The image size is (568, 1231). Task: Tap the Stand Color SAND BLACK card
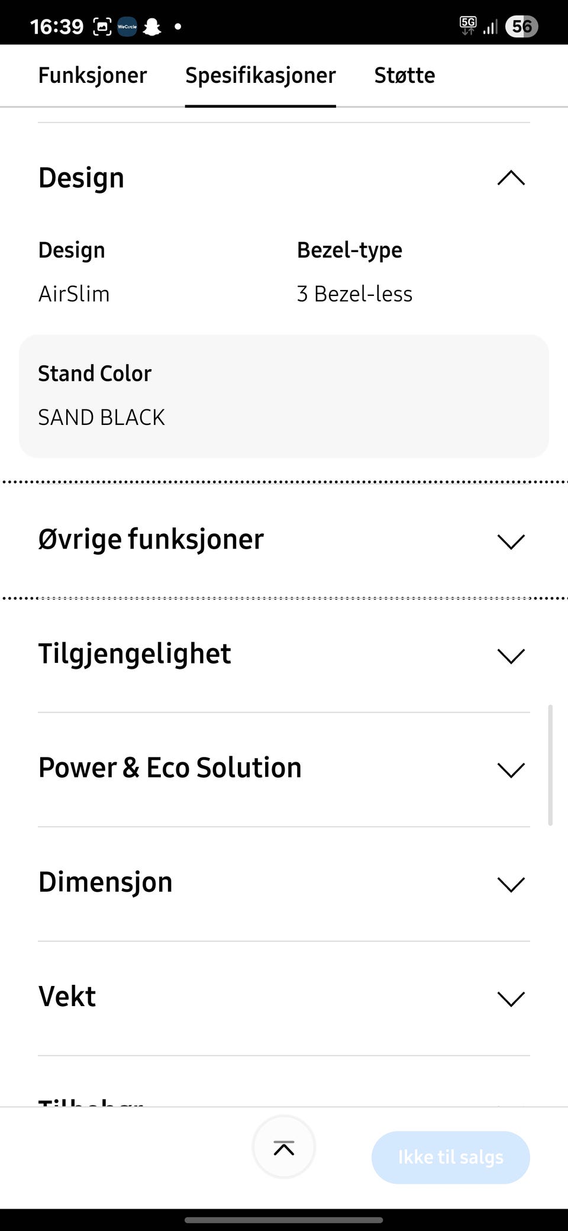(x=284, y=396)
